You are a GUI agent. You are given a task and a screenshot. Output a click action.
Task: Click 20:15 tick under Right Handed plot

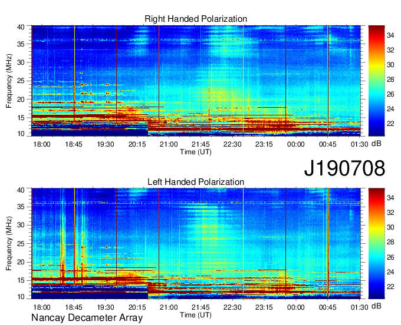[x=137, y=144]
